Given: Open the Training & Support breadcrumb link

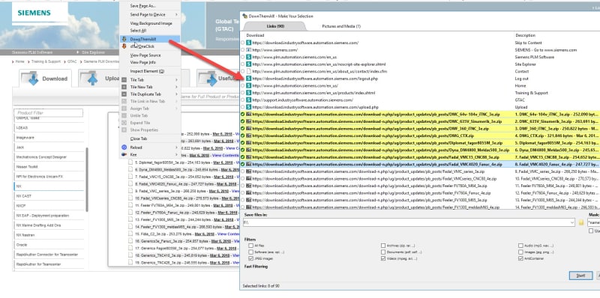Looking at the screenshot, I should click(46, 61).
